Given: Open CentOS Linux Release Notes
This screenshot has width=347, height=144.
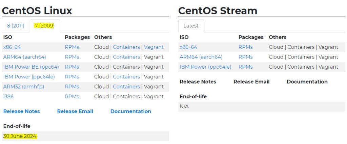Looking at the screenshot, I should [x=21, y=111].
